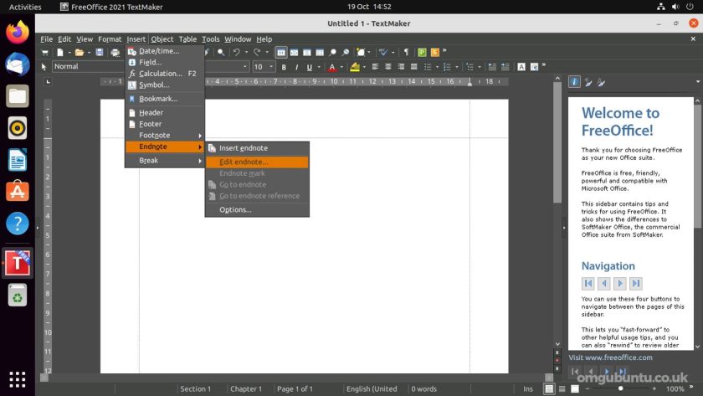Click the Undo arrow icon
Image resolution: width=703 pixels, height=396 pixels.
click(237, 53)
